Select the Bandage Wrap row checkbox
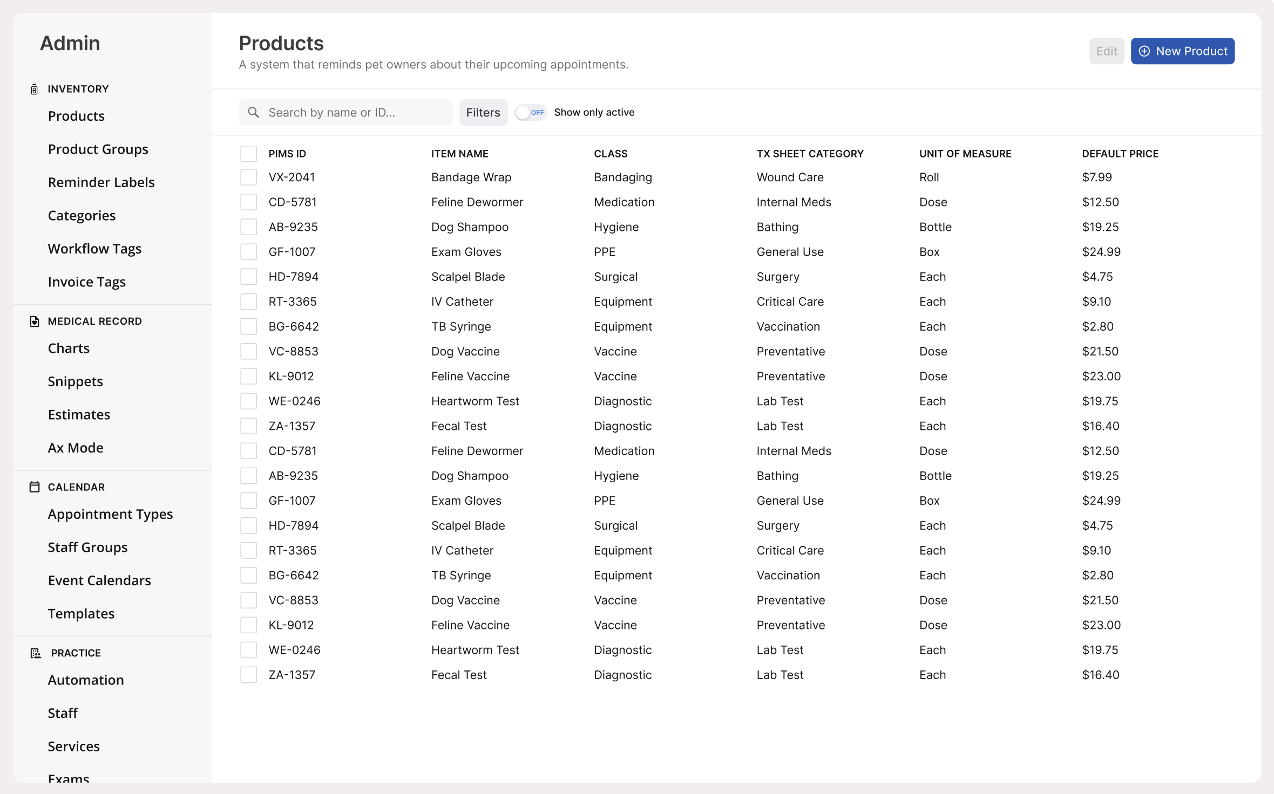The width and height of the screenshot is (1274, 794). tap(248, 177)
